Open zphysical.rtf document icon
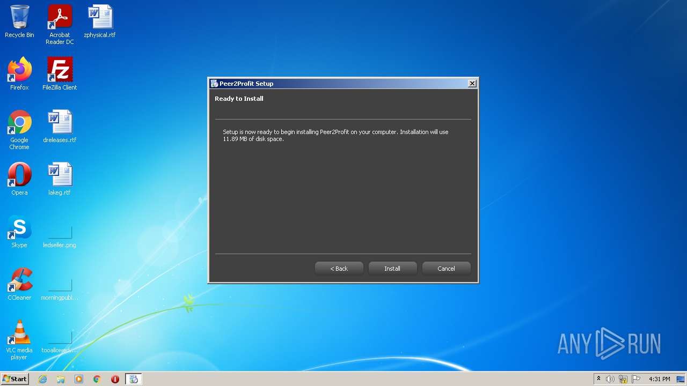 [100, 21]
